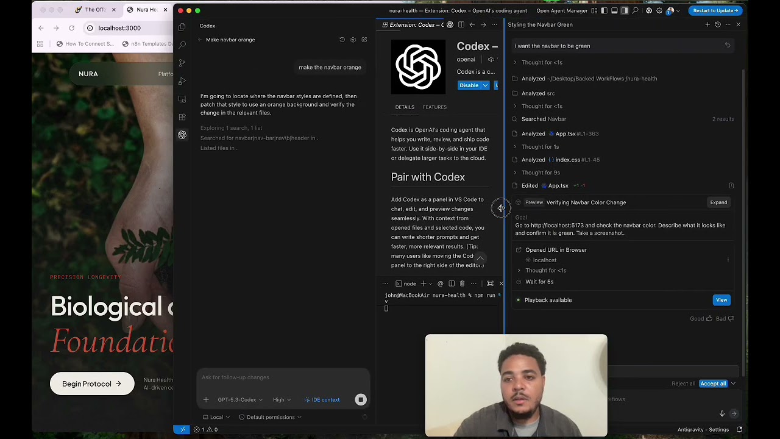780x439 pixels.
Task: Open agent panel conversation history
Action: point(718,25)
